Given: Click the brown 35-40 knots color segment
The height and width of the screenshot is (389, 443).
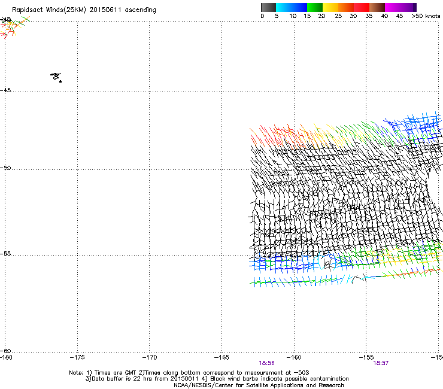Looking at the screenshot, I should (x=377, y=7).
